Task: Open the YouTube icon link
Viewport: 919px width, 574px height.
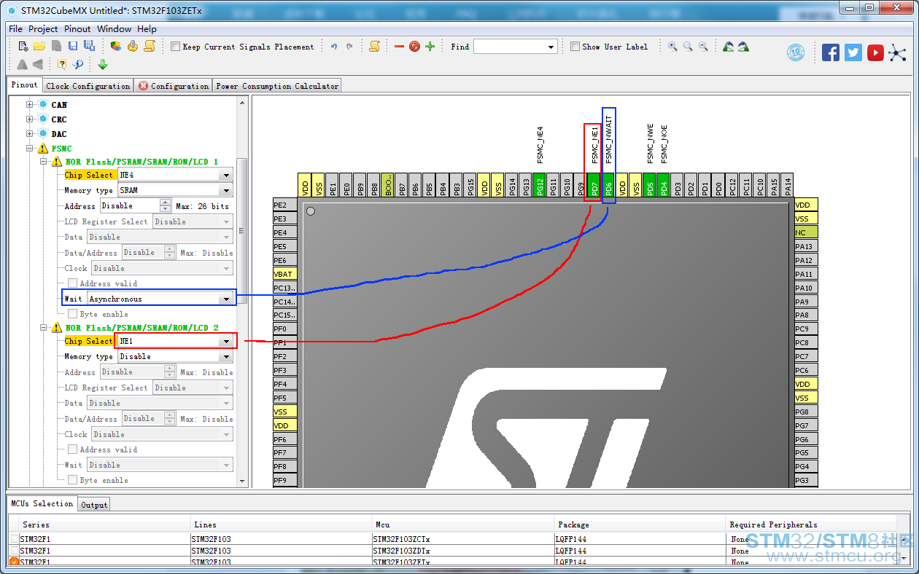Action: point(875,52)
